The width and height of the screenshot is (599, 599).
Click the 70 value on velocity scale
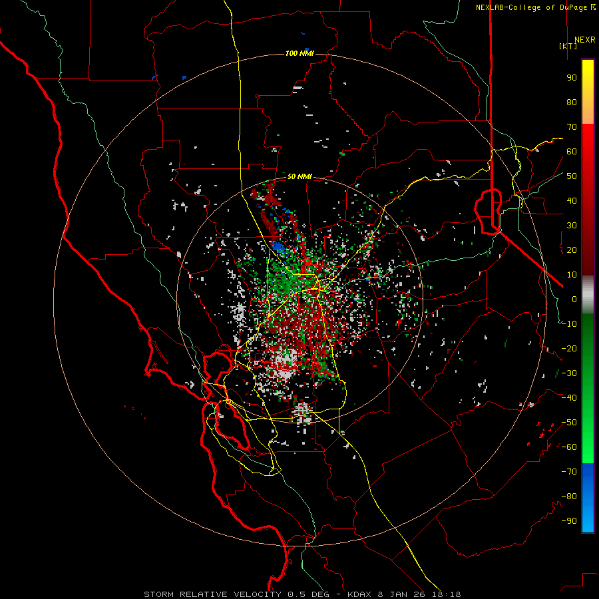572,127
